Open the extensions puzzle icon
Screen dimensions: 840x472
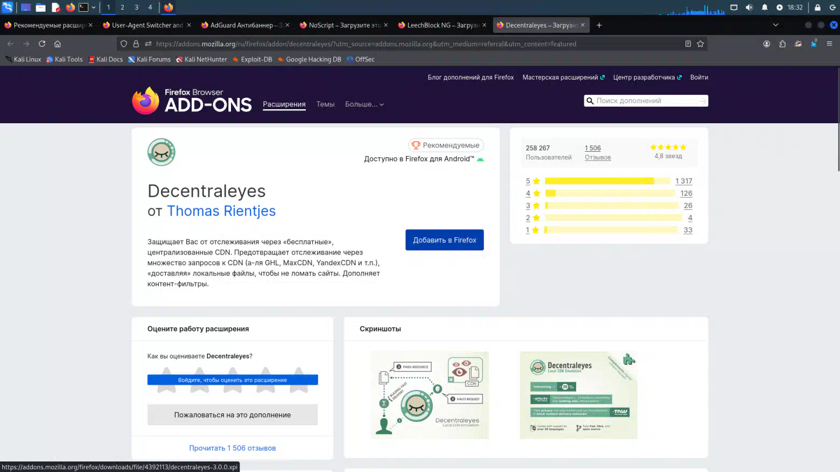(782, 44)
